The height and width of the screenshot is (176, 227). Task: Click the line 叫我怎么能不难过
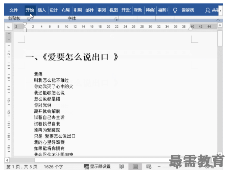(52, 80)
